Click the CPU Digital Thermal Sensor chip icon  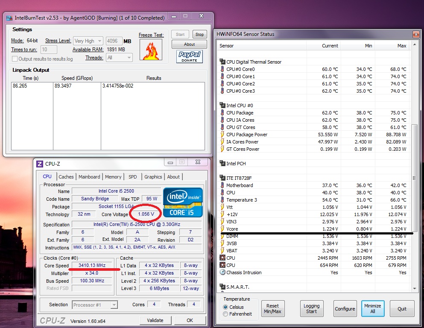[222, 61]
